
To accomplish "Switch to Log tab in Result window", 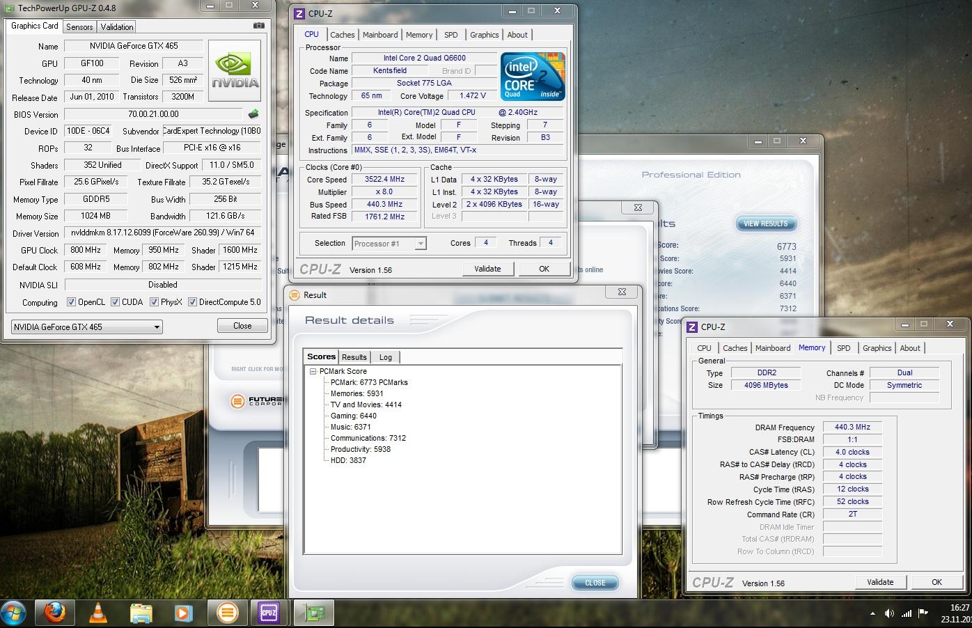I will point(385,357).
